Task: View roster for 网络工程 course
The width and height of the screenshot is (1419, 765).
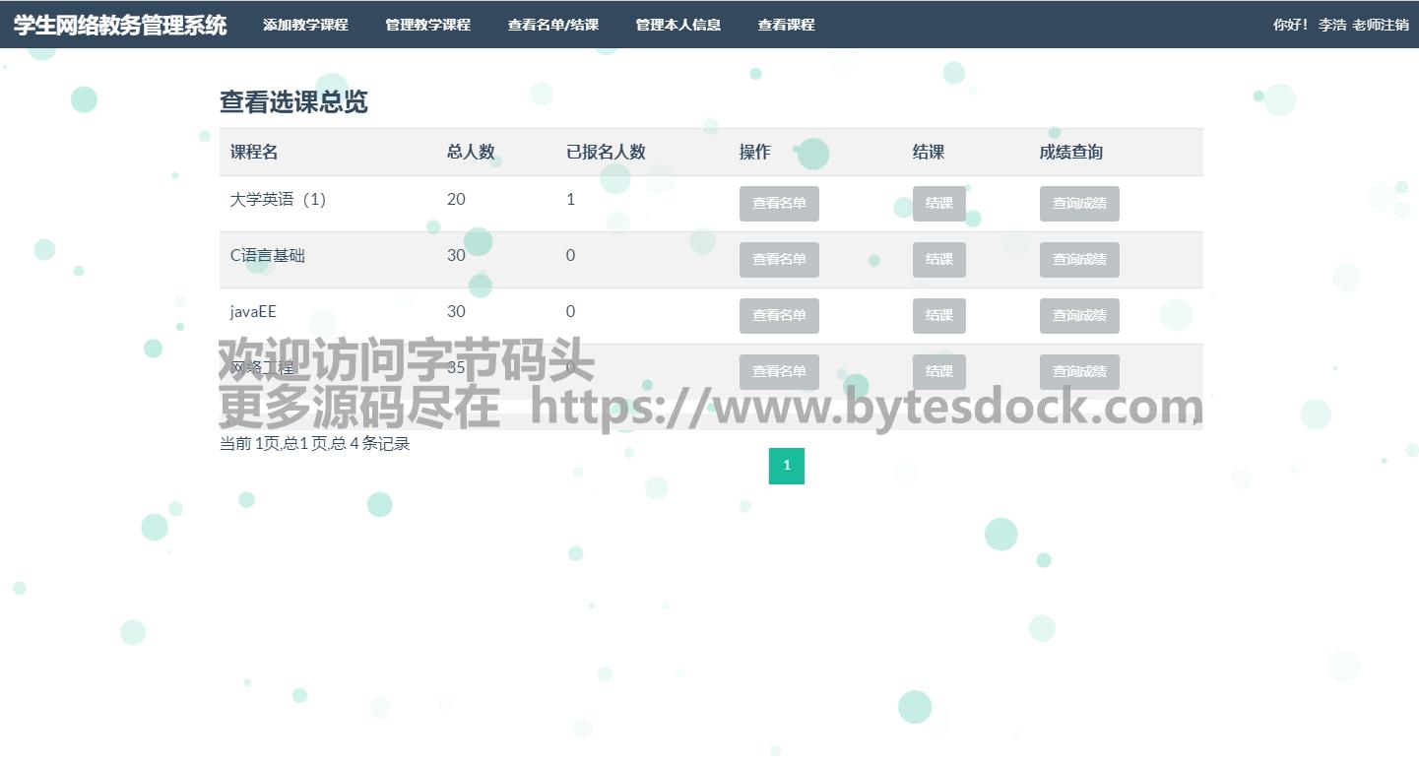Action: tap(779, 372)
